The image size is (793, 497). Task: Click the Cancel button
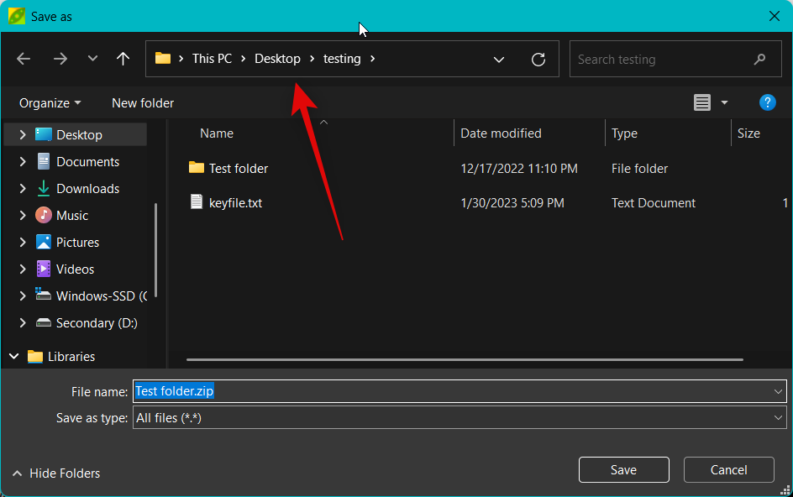[728, 470]
